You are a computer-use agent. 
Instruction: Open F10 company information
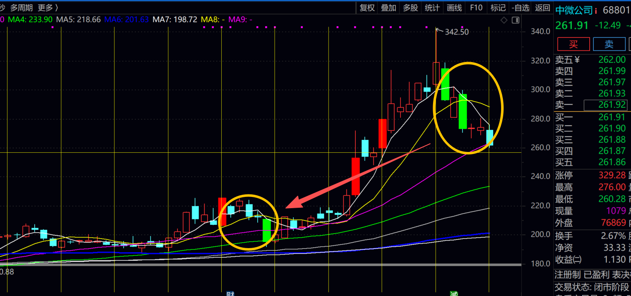pyautogui.click(x=476, y=7)
